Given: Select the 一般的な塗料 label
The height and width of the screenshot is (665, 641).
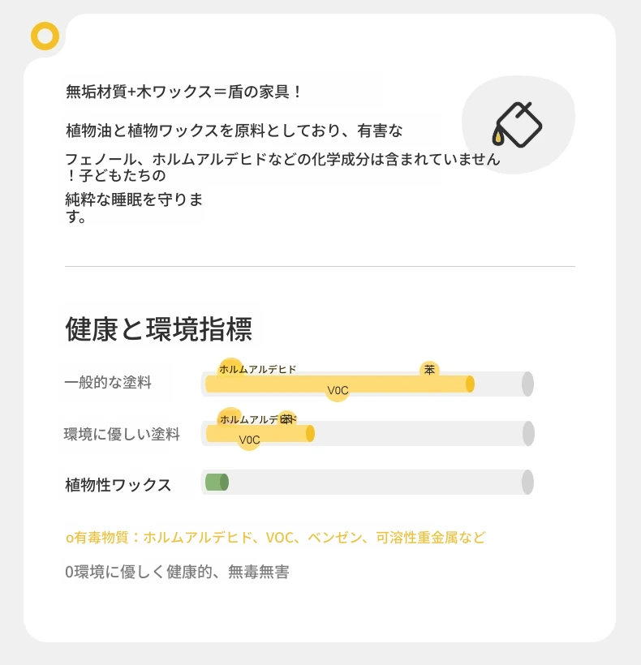Looking at the screenshot, I should 108,383.
